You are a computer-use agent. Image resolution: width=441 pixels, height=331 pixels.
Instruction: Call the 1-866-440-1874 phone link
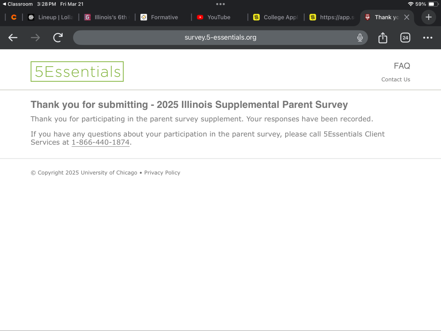point(101,142)
